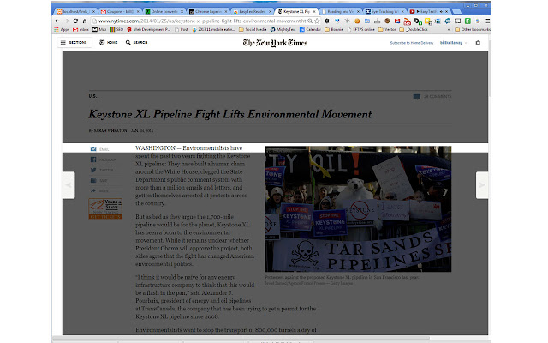This screenshot has height=343, width=548.
Task: Click the zoom magnifier icon in address bar
Action: 310,21
